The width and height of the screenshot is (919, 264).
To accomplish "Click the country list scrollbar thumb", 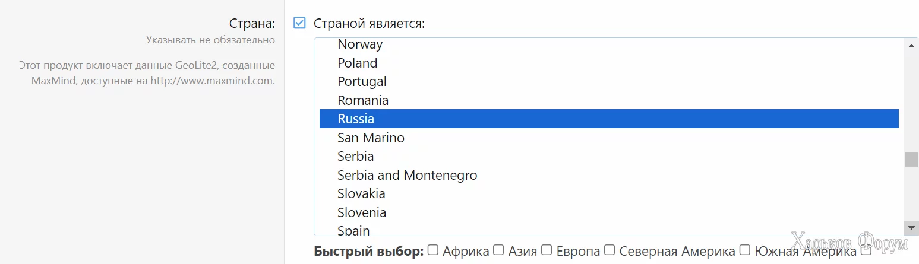I will pos(911,160).
